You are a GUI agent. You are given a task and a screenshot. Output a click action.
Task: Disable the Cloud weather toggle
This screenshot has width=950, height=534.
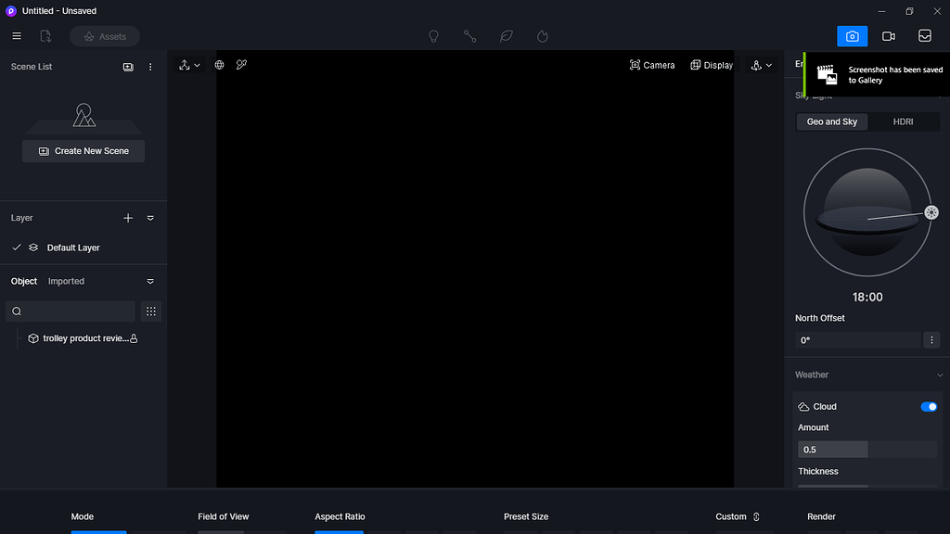coord(928,406)
